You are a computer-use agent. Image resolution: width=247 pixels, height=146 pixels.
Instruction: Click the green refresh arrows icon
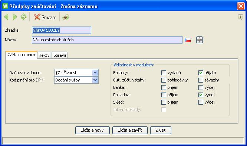[24, 17]
